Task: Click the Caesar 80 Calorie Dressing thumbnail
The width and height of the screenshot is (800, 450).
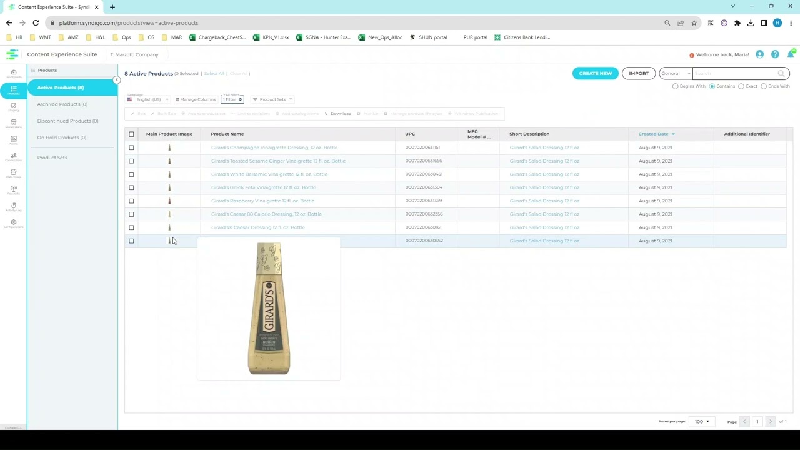Action: tap(169, 214)
